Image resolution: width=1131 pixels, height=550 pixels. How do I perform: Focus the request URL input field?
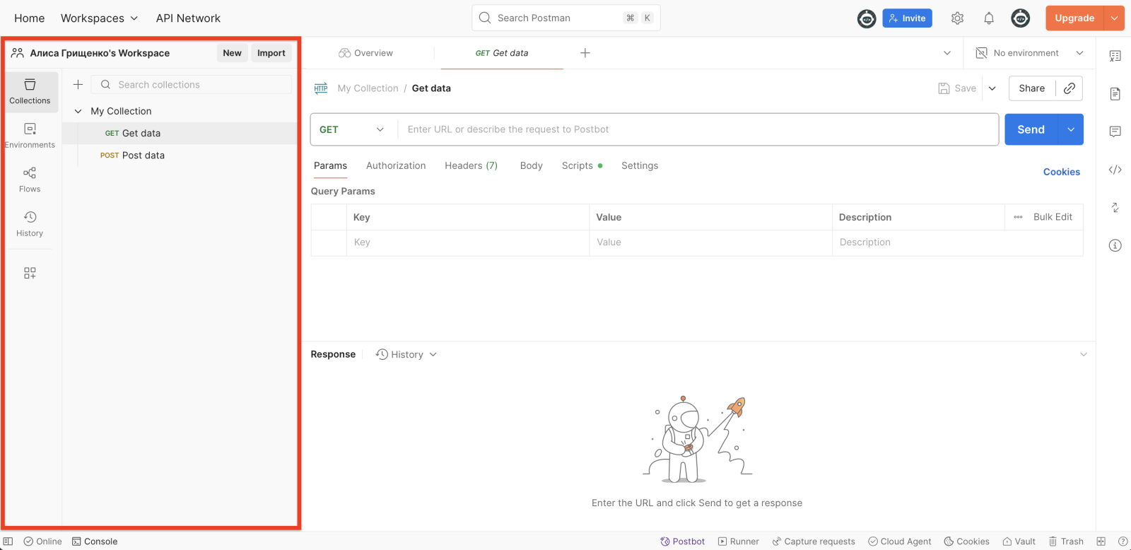698,129
